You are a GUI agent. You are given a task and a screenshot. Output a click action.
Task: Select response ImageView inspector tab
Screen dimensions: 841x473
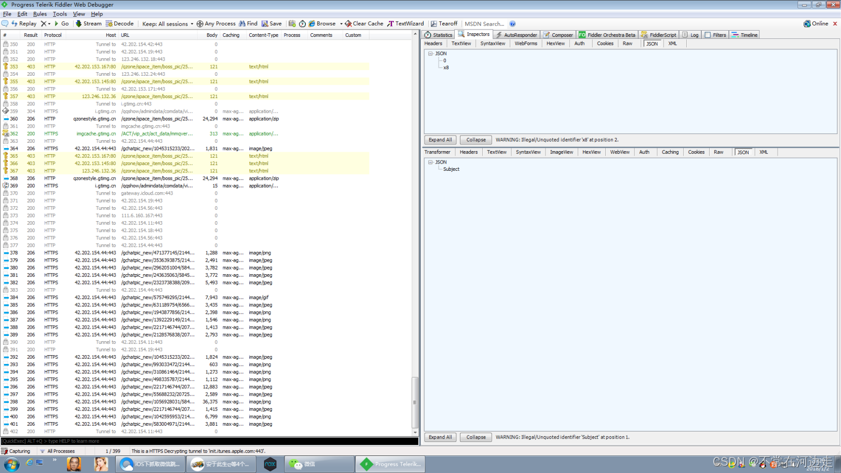[x=562, y=152]
